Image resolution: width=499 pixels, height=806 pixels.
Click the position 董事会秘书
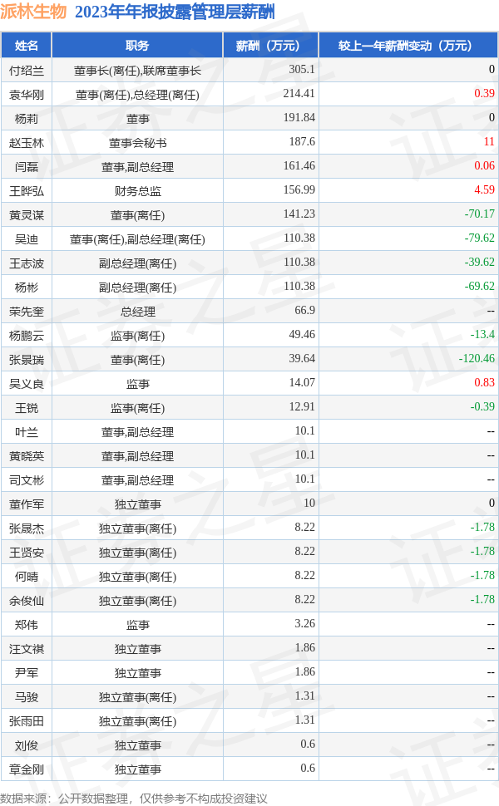point(137,143)
